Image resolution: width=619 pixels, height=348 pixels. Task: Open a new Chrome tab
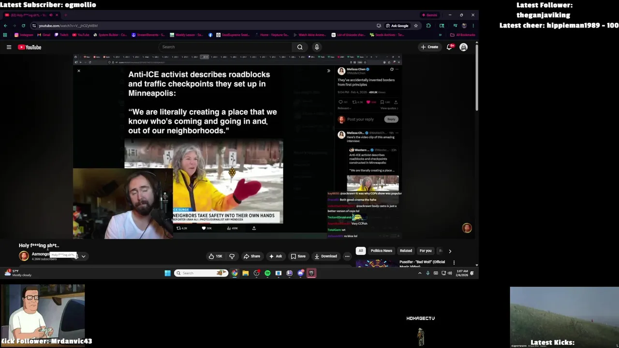click(66, 15)
